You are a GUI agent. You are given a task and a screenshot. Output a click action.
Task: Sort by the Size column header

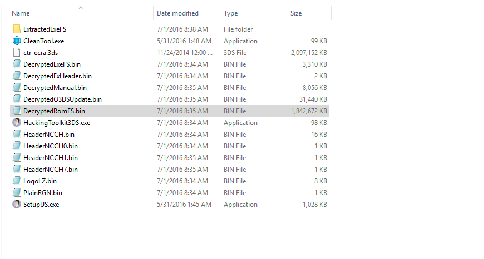click(x=296, y=13)
